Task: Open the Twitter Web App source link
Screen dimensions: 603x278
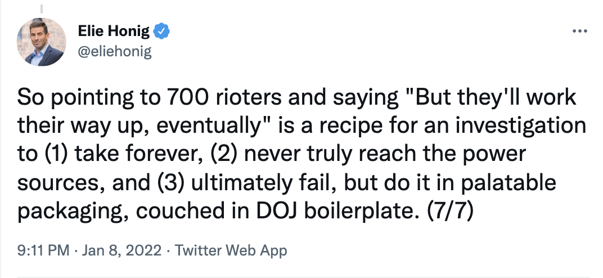Action: point(231,250)
